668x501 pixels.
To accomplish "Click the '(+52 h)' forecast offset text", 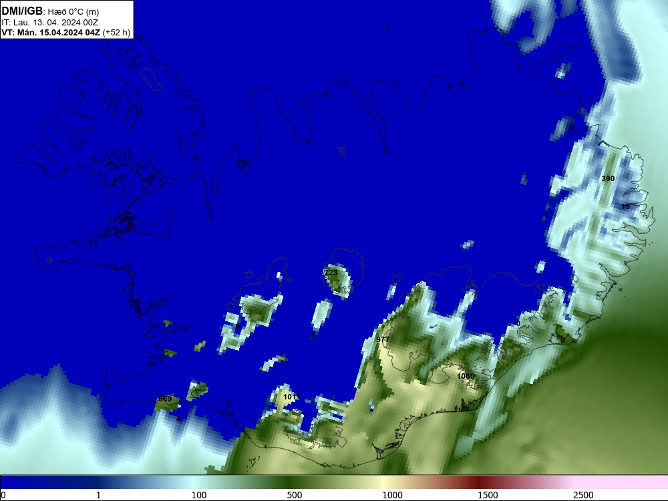I will pyautogui.click(x=116, y=33).
